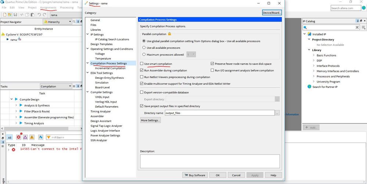Clear the IP Catalog search with X icon
This screenshot has width=367, height=184.
[357, 27]
